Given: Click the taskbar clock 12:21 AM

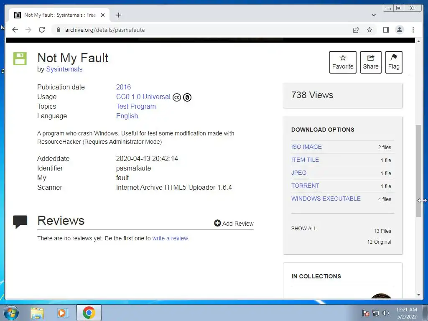Looking at the screenshot, I should click(406, 310).
